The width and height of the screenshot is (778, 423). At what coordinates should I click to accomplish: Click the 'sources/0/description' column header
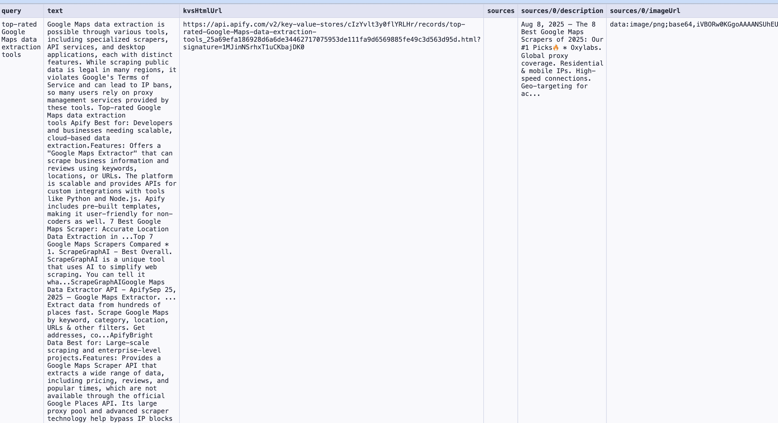(x=562, y=11)
